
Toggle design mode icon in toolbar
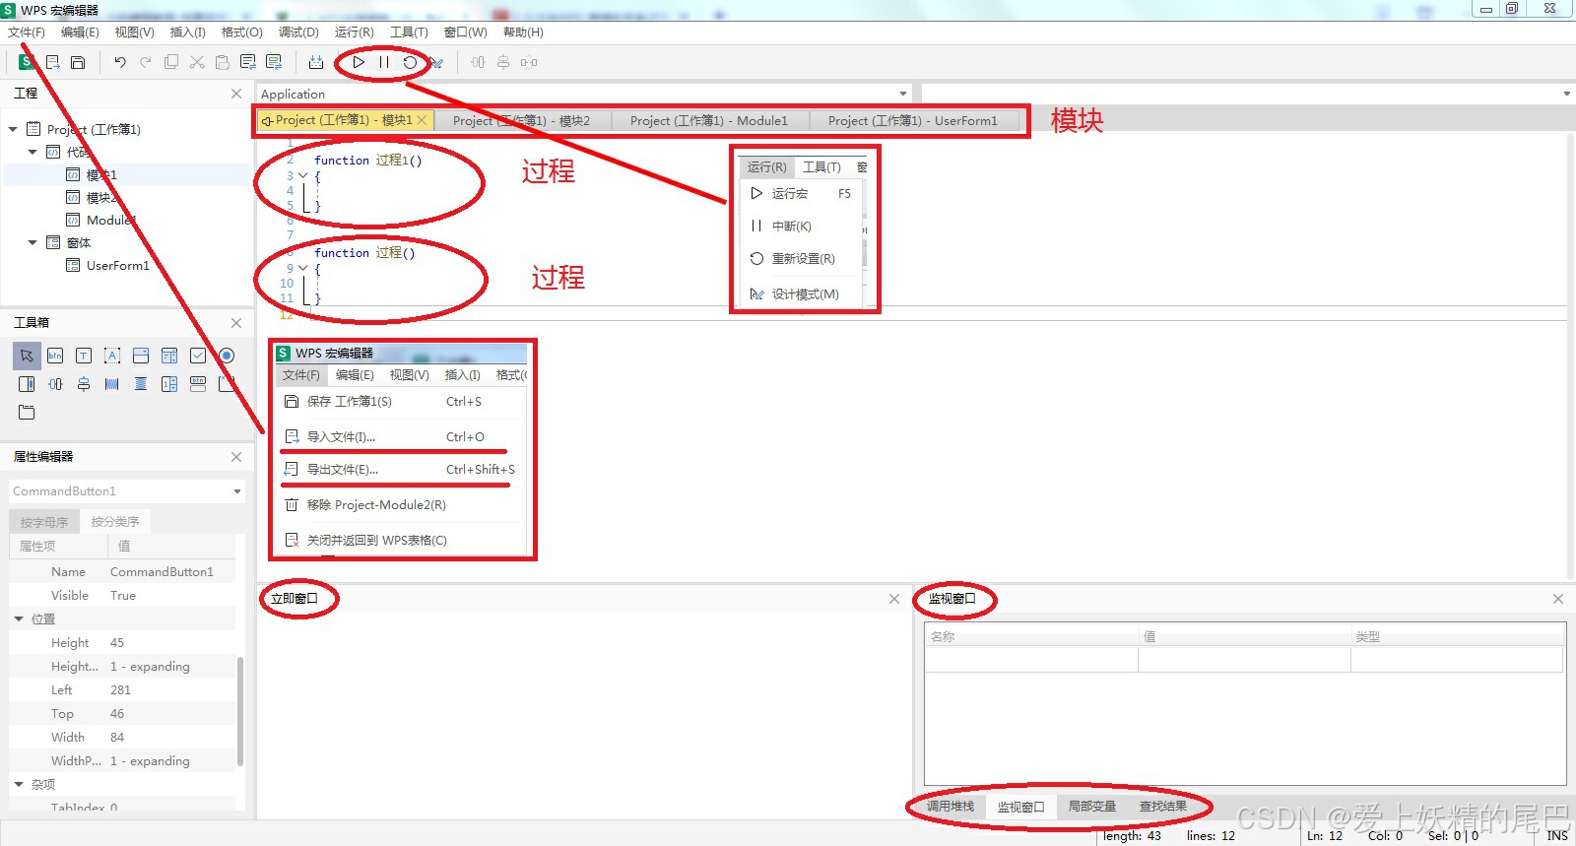point(436,62)
